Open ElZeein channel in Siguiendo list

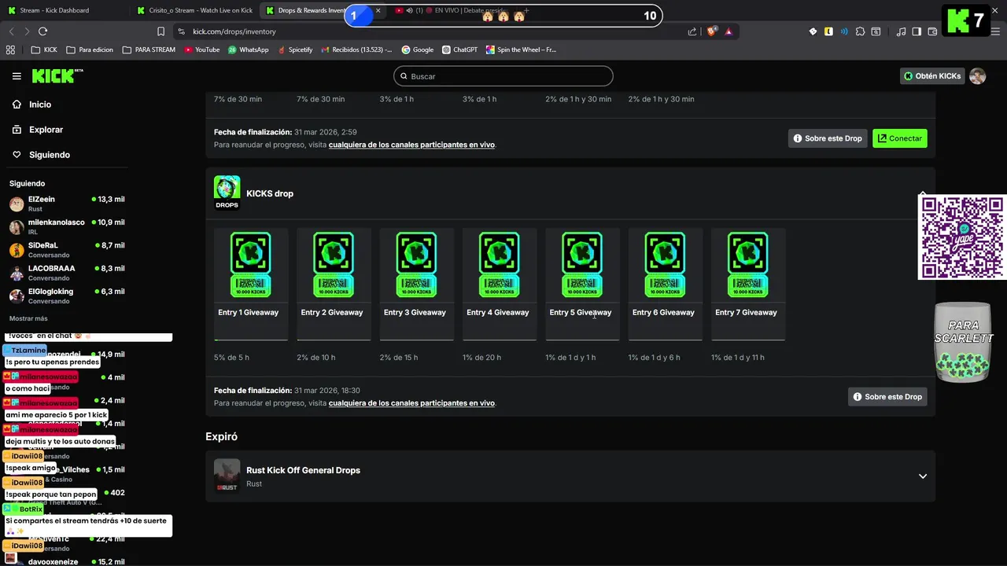coord(67,204)
